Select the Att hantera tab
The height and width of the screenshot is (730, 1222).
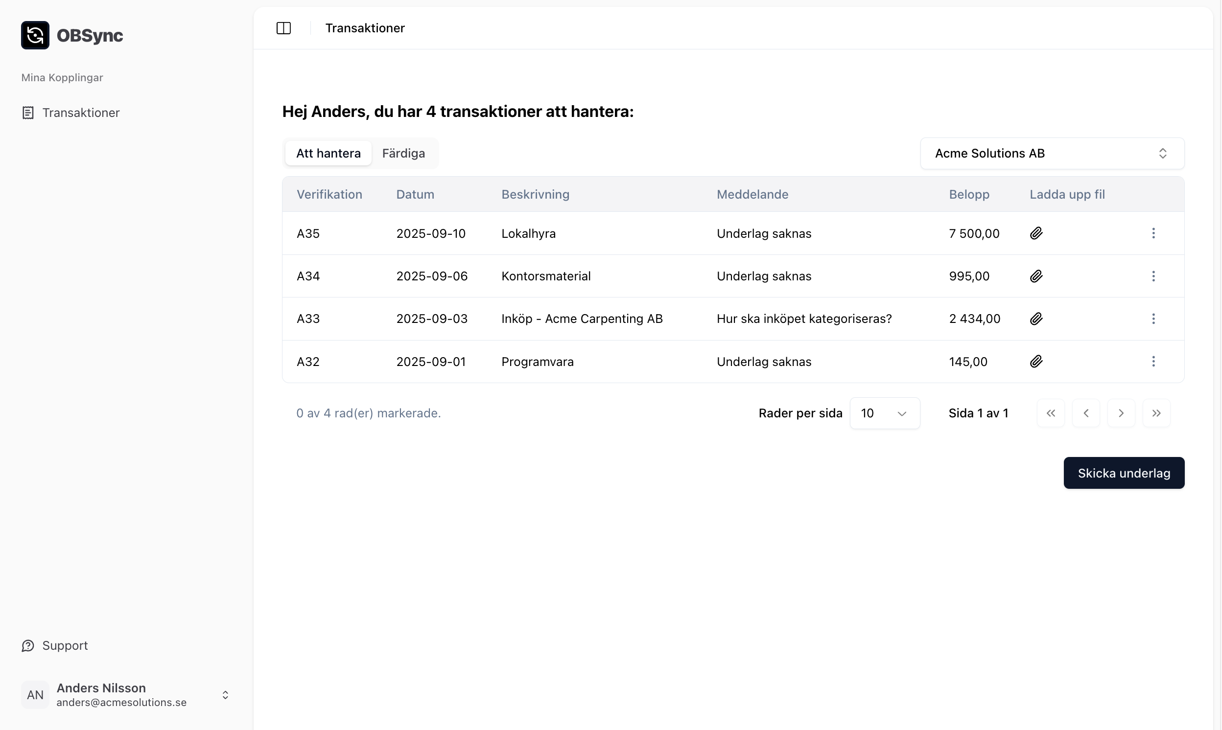(x=328, y=153)
